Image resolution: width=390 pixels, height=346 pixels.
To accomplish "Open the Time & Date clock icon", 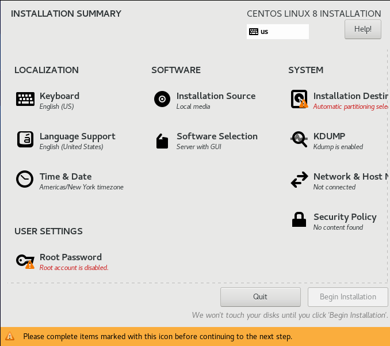I will [25, 179].
